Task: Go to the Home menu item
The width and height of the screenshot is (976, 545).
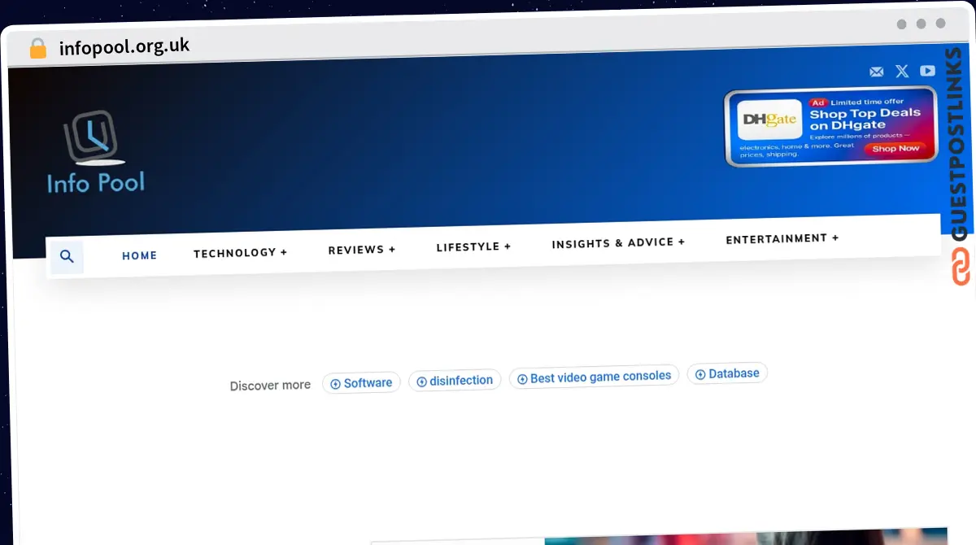Action: click(139, 255)
